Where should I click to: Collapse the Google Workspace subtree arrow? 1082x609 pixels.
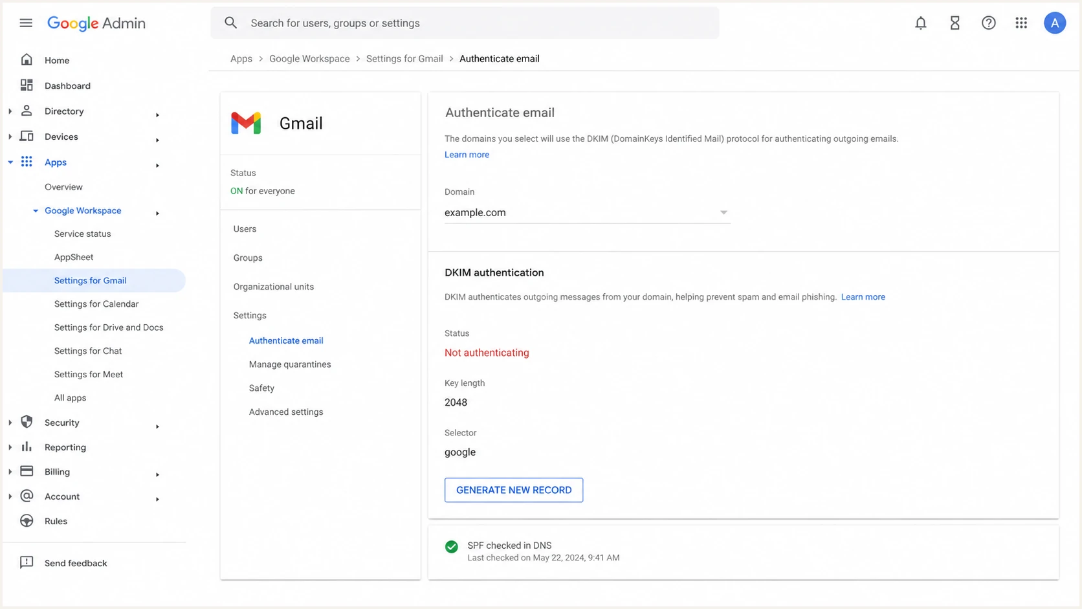click(36, 211)
